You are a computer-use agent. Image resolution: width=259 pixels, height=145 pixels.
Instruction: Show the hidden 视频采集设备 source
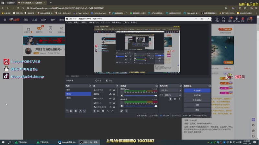pyautogui.click(x=110, y=107)
